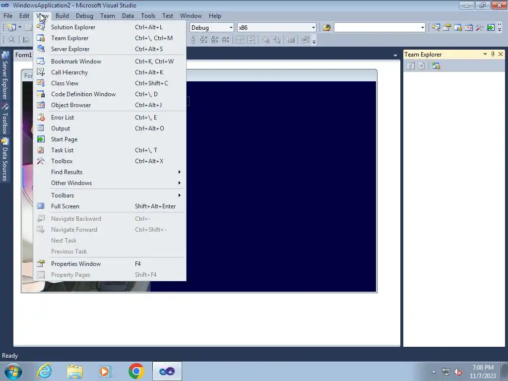The width and height of the screenshot is (508, 381).
Task: Click Properties Window toolbar icon
Action: click(x=447, y=28)
